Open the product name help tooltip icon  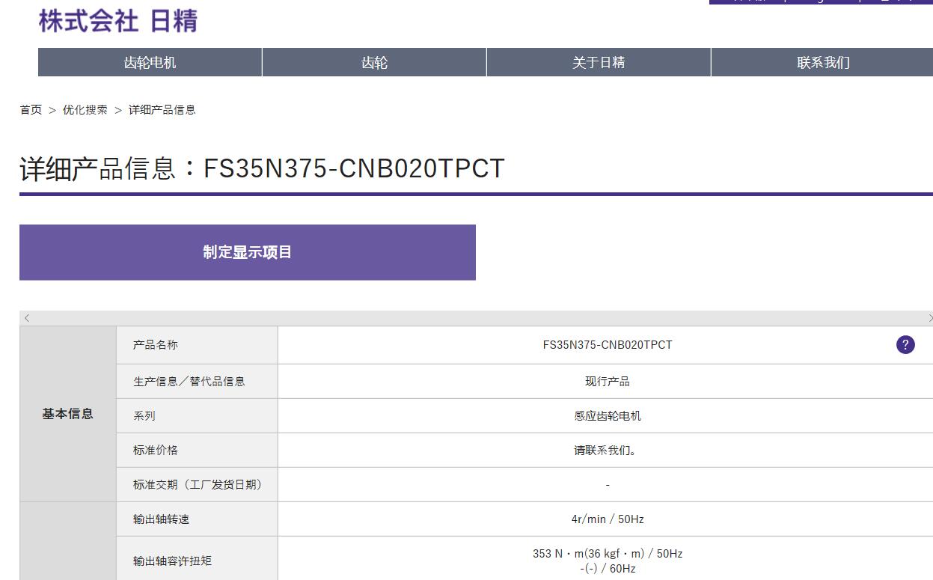click(x=905, y=344)
